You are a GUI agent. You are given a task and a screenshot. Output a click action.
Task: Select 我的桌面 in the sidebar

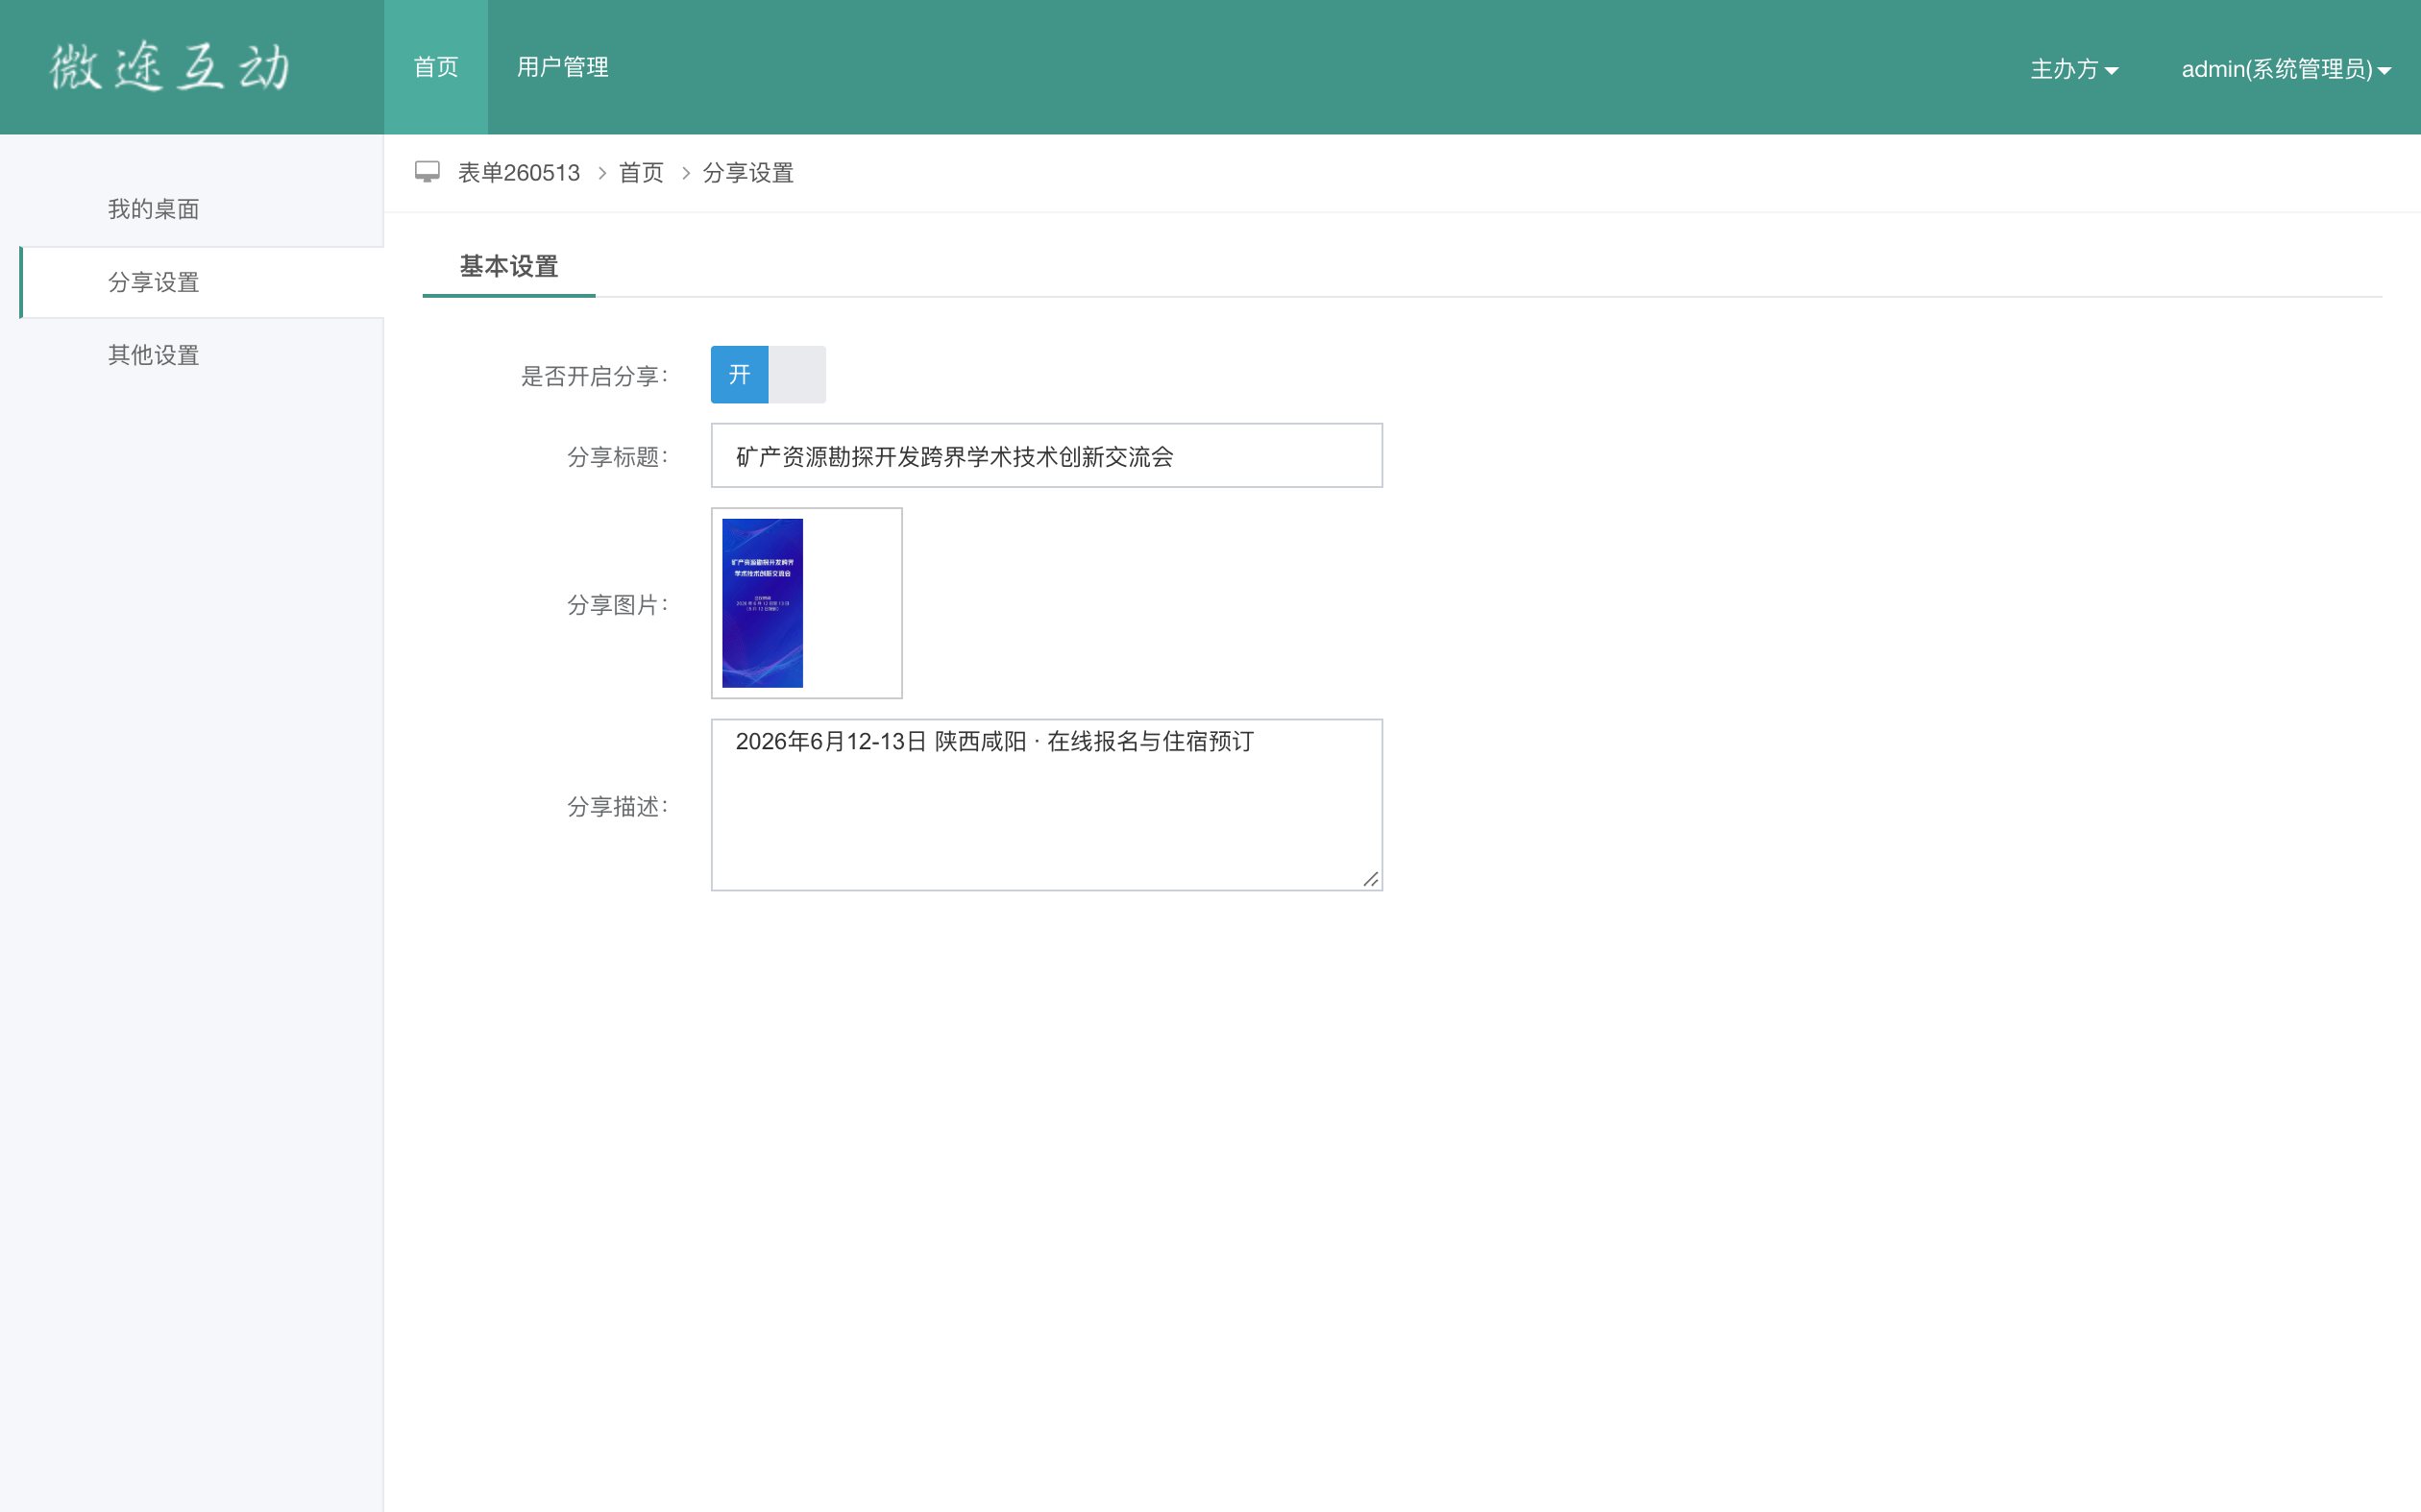tap(154, 209)
